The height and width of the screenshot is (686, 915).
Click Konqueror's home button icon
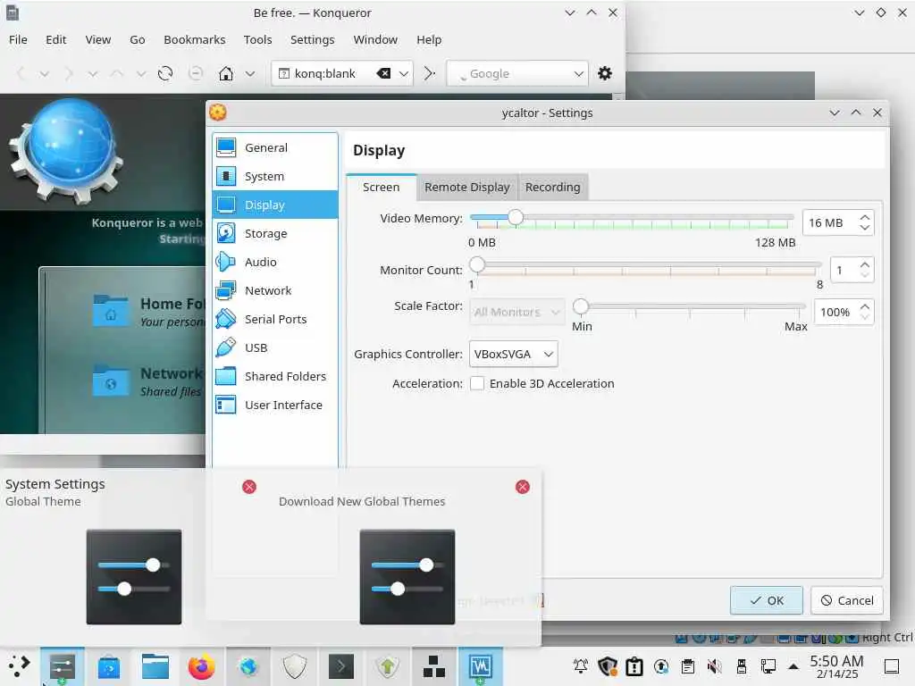pyautogui.click(x=226, y=73)
